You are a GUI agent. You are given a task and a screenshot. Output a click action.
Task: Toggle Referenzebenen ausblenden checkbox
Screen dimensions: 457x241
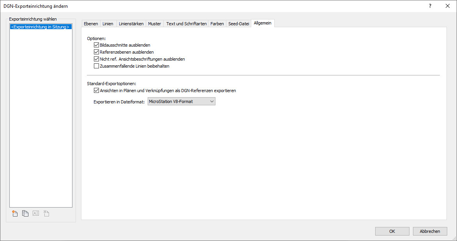coord(97,52)
